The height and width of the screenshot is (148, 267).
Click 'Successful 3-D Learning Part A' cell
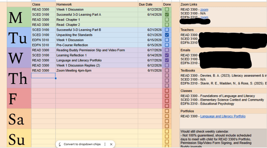pos(97,15)
